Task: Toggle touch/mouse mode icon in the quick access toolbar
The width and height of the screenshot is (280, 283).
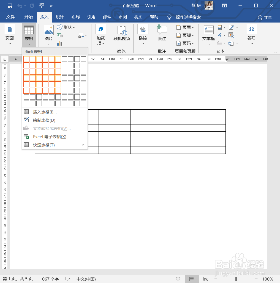Action: 41,6
